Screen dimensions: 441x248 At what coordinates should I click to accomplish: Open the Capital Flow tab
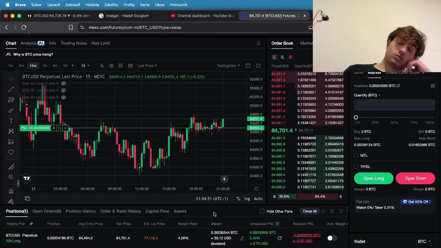[157, 211]
